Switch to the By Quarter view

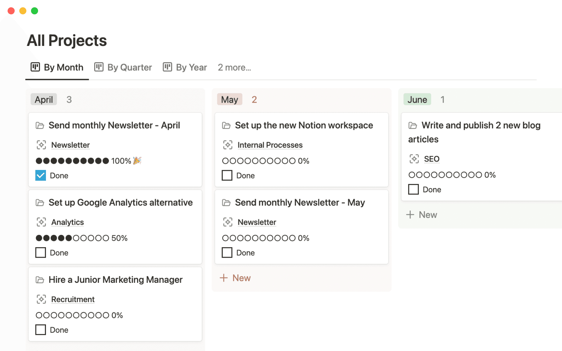[x=129, y=68]
